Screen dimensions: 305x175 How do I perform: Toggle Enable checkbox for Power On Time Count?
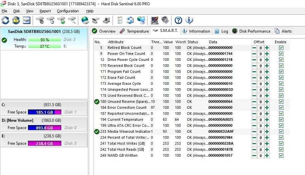[x=281, y=54]
